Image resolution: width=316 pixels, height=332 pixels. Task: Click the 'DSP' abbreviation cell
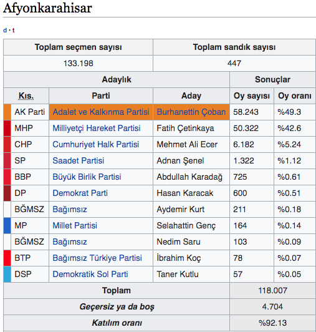coord(30,274)
